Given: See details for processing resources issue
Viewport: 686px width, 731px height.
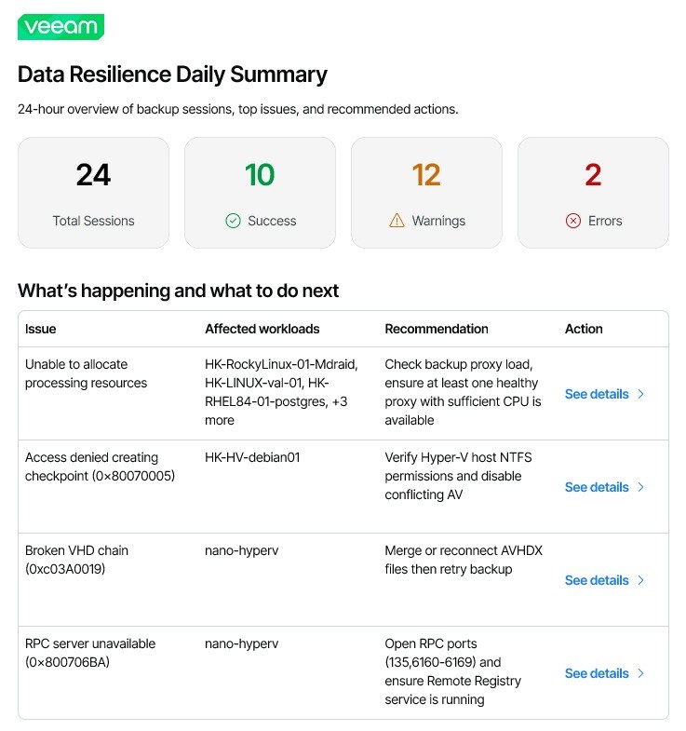Looking at the screenshot, I should tap(597, 394).
